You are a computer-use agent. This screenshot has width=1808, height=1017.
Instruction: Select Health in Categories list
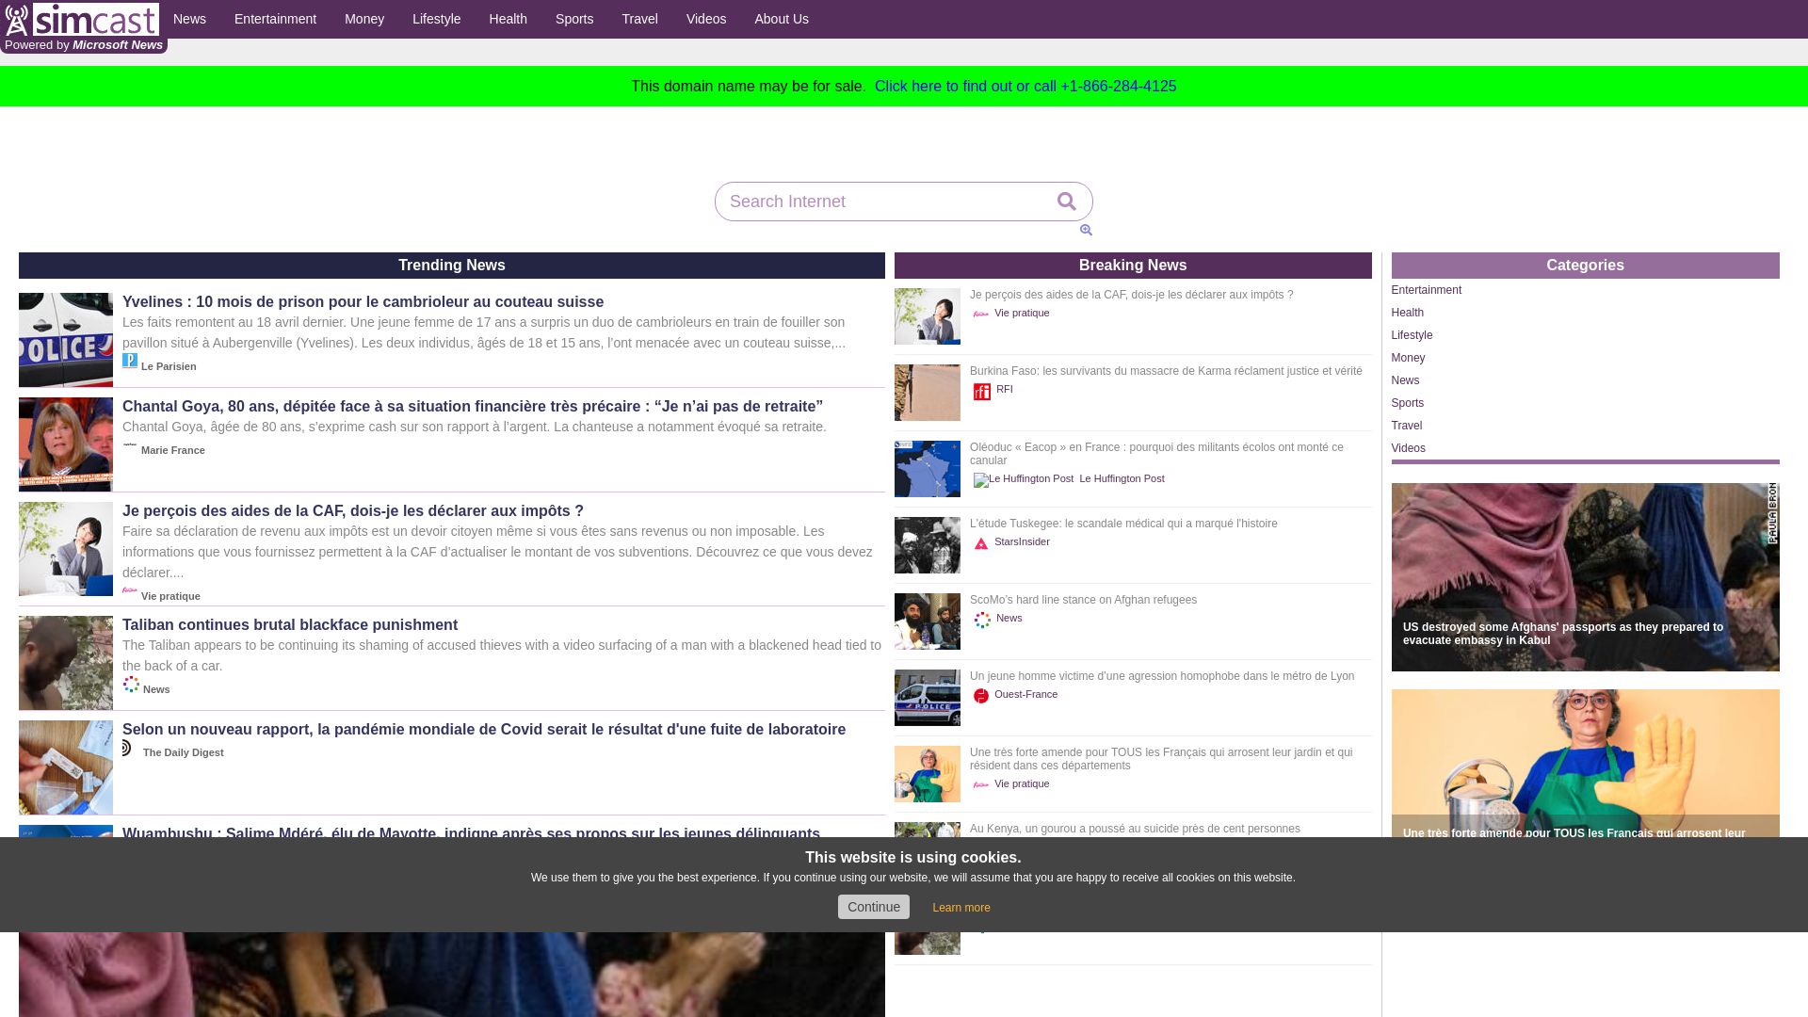(x=1407, y=313)
